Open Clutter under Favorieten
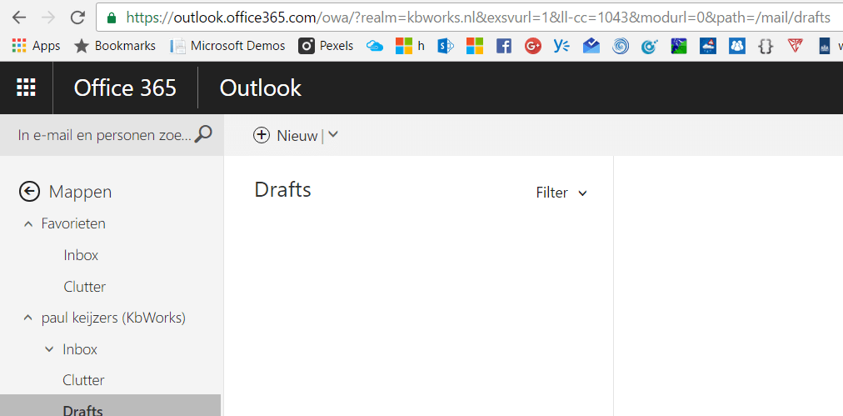Screen dimensions: 843x416 point(84,287)
